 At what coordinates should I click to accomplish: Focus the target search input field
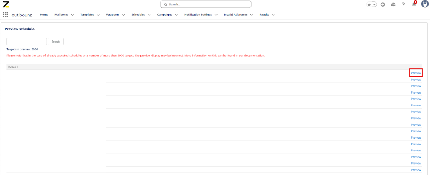(27, 41)
